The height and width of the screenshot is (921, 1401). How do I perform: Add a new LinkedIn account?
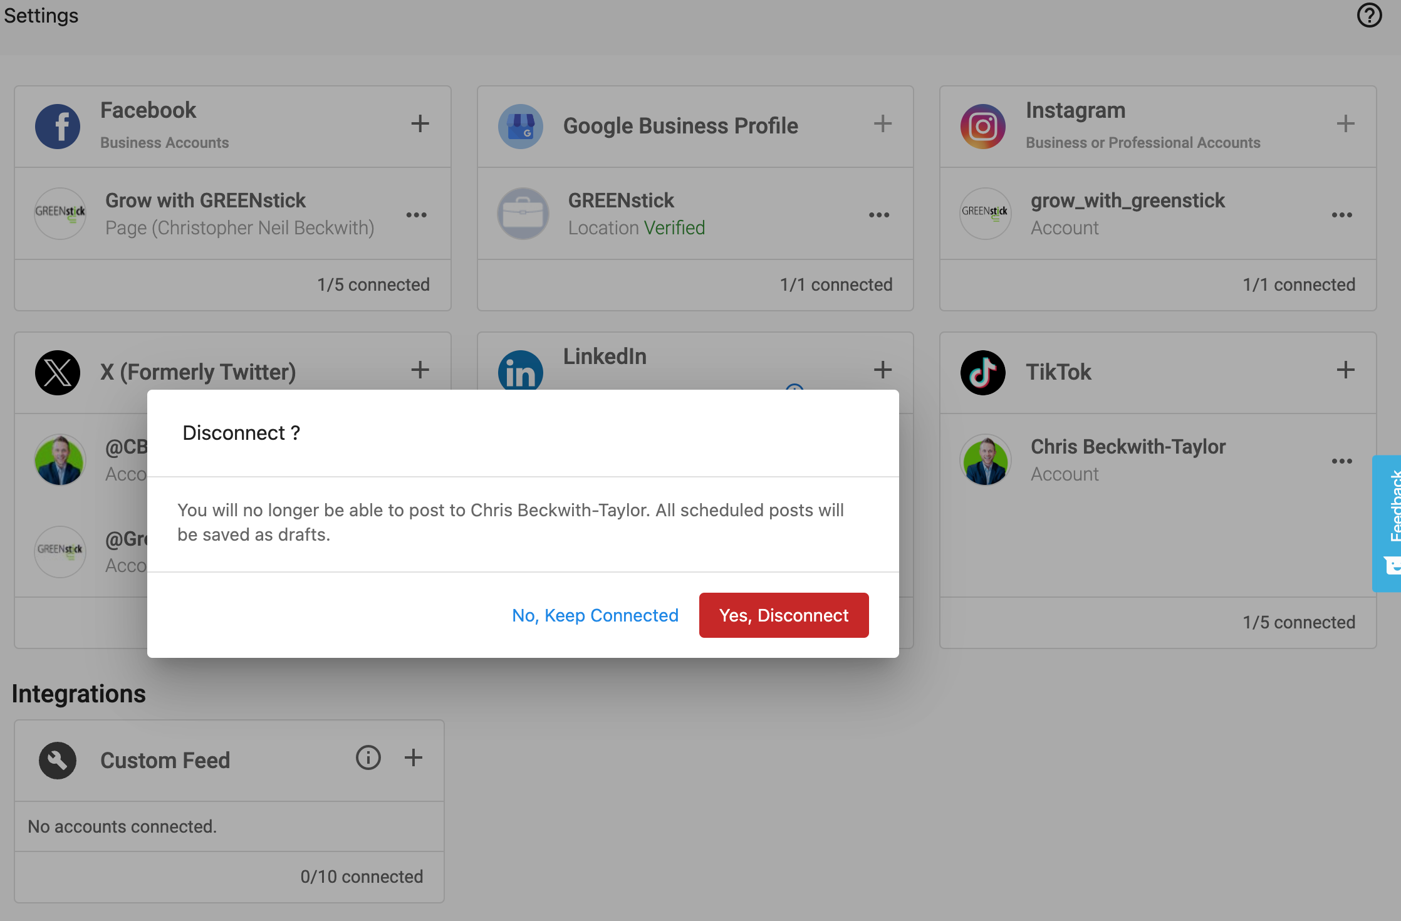(882, 370)
